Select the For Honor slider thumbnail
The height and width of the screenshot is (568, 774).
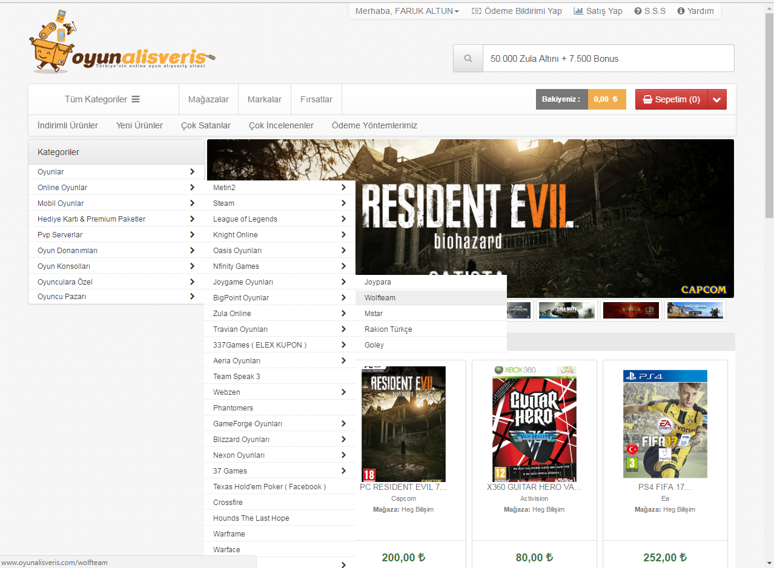(x=518, y=311)
